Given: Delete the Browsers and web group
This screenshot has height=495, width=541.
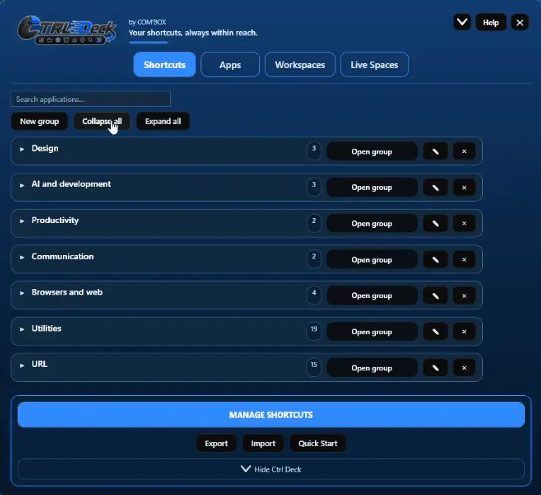Looking at the screenshot, I should click(464, 295).
